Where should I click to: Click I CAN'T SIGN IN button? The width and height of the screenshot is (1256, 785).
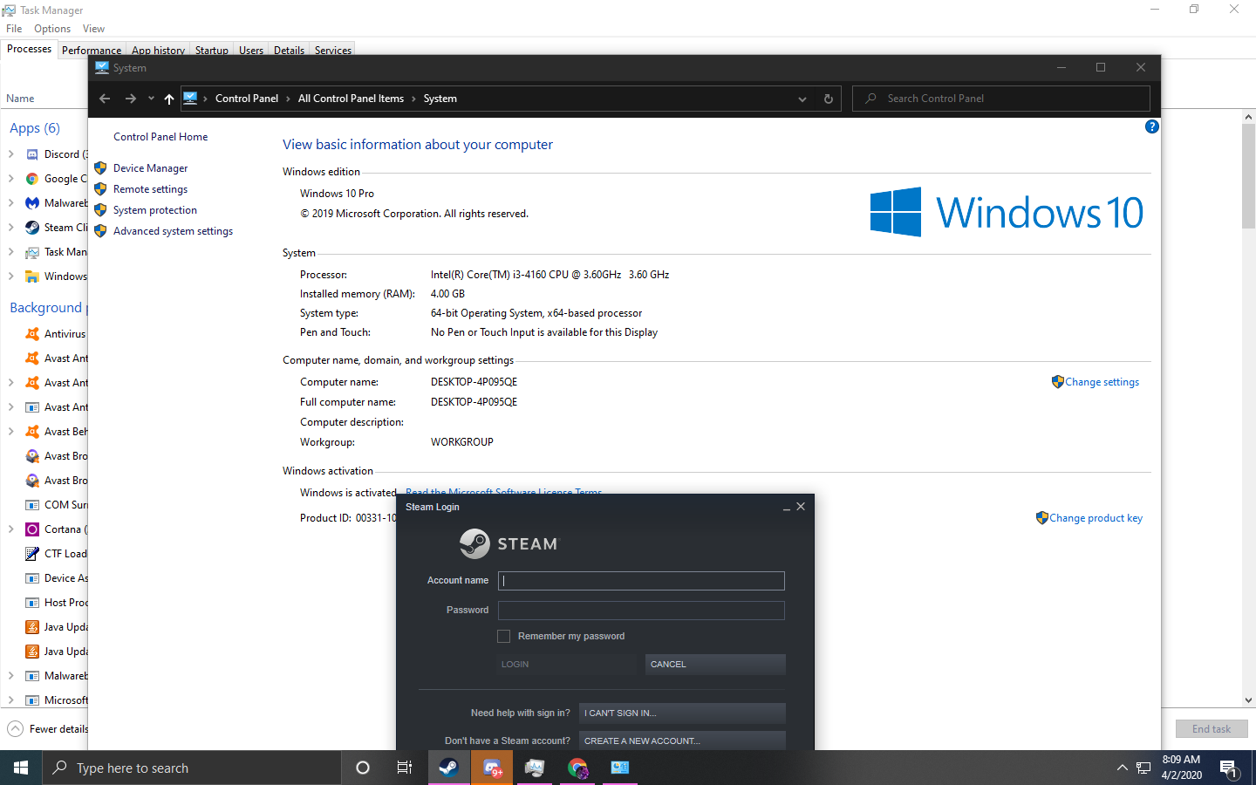point(682,713)
